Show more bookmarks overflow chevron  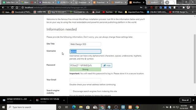(x=193, y=12)
